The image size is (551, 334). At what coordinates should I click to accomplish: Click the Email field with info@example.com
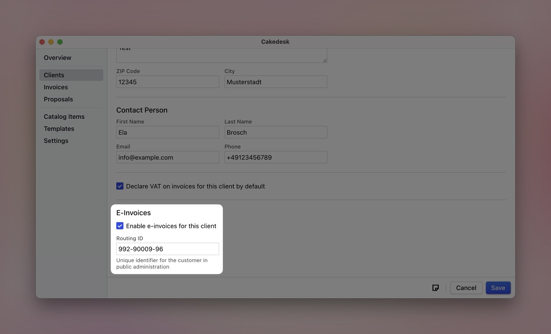(167, 157)
